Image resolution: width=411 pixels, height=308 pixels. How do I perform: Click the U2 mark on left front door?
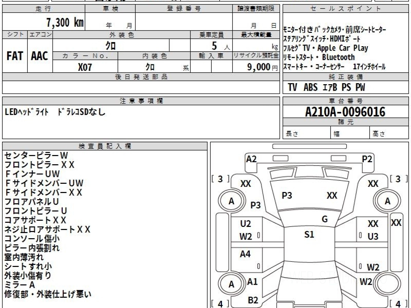tap(246, 224)
